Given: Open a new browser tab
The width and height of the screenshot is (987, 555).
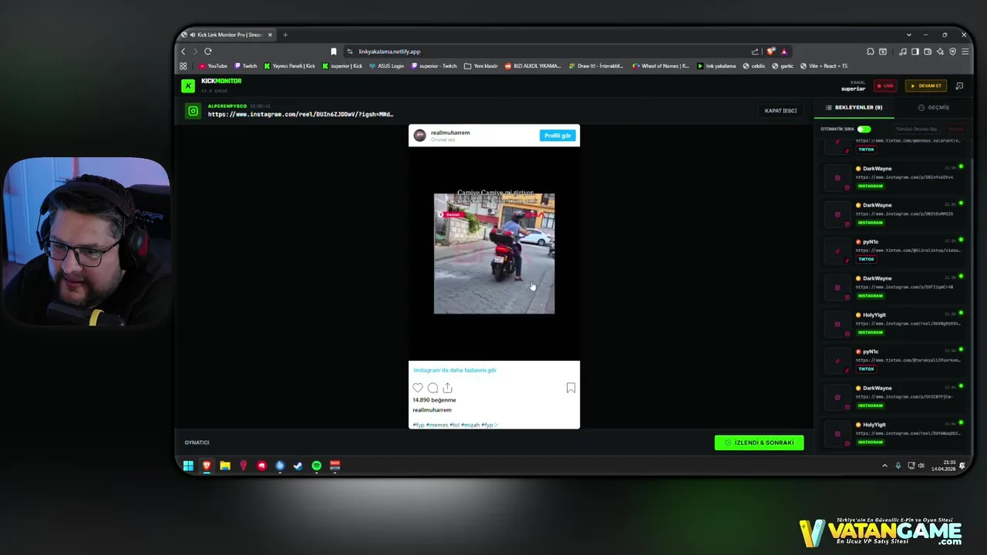Looking at the screenshot, I should 285,35.
